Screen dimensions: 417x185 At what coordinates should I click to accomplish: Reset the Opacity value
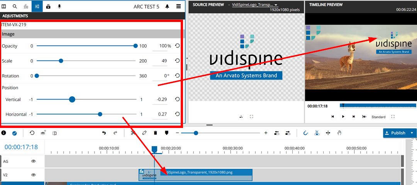177,46
